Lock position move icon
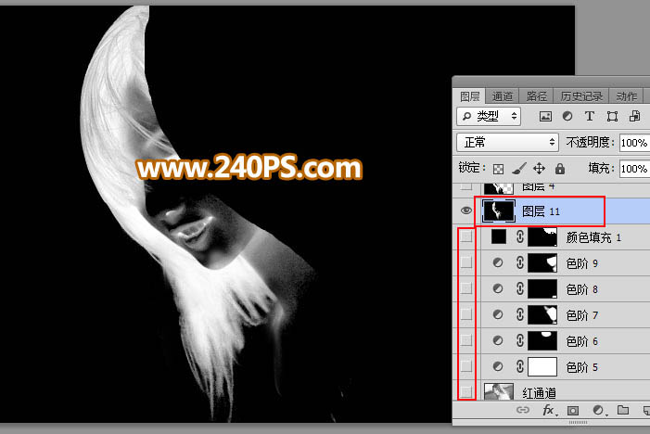This screenshot has height=434, width=650. coord(539,168)
